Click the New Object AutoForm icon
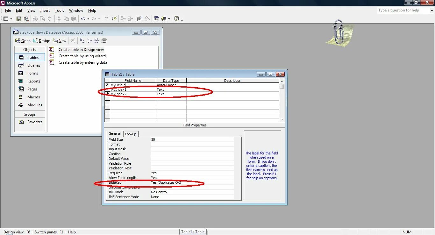 (164, 19)
